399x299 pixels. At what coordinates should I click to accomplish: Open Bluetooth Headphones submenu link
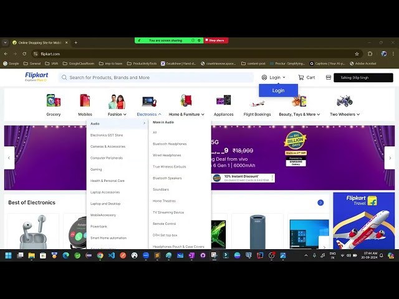coord(170,144)
